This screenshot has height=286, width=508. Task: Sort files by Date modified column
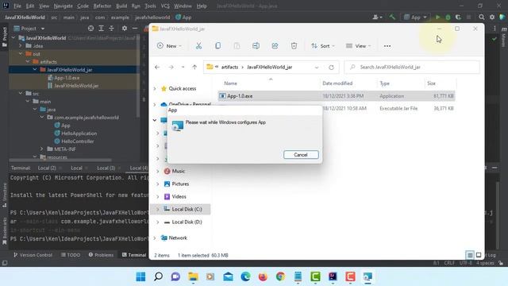(337, 83)
